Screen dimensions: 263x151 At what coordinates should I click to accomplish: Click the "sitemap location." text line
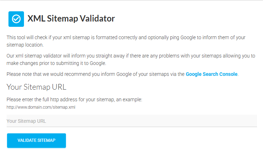click(x=25, y=45)
